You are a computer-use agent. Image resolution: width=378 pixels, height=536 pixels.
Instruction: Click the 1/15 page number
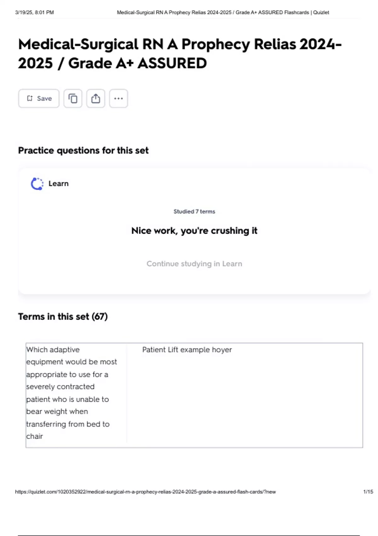368,492
